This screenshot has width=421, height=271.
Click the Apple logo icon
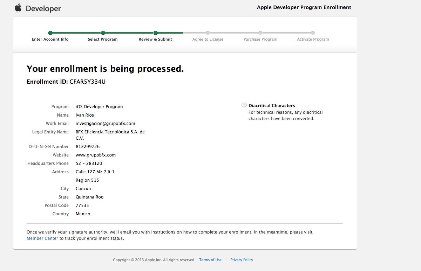pos(18,8)
